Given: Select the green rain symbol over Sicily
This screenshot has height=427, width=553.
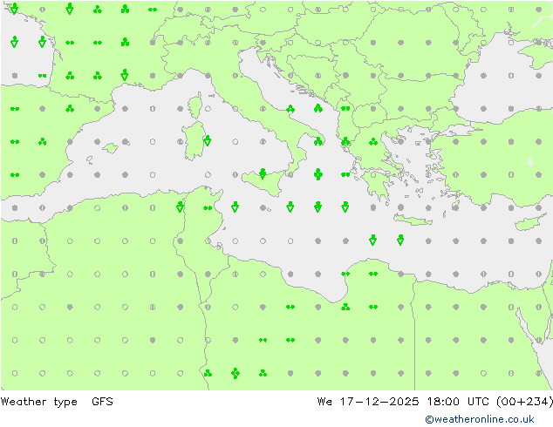Looking at the screenshot, I should pyautogui.click(x=263, y=173).
